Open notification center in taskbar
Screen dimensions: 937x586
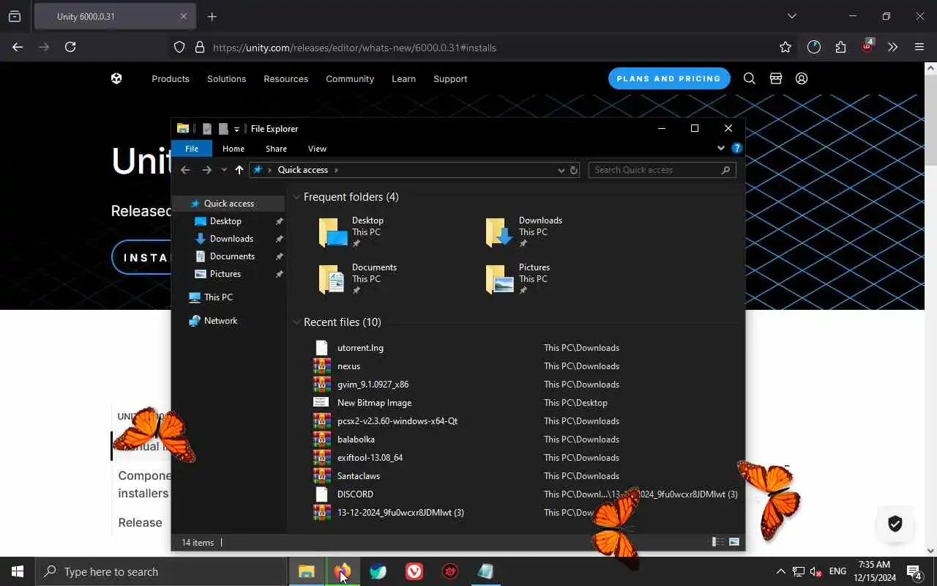coord(914,571)
